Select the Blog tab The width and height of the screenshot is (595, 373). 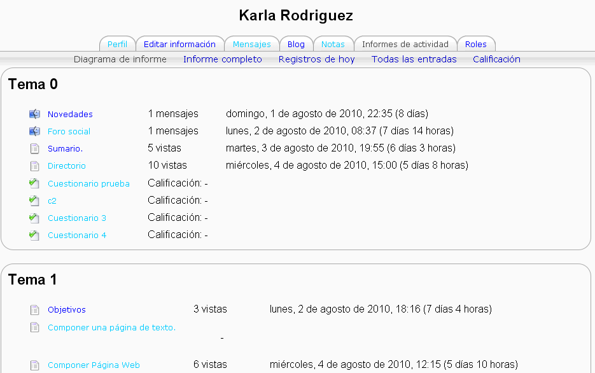tap(296, 45)
